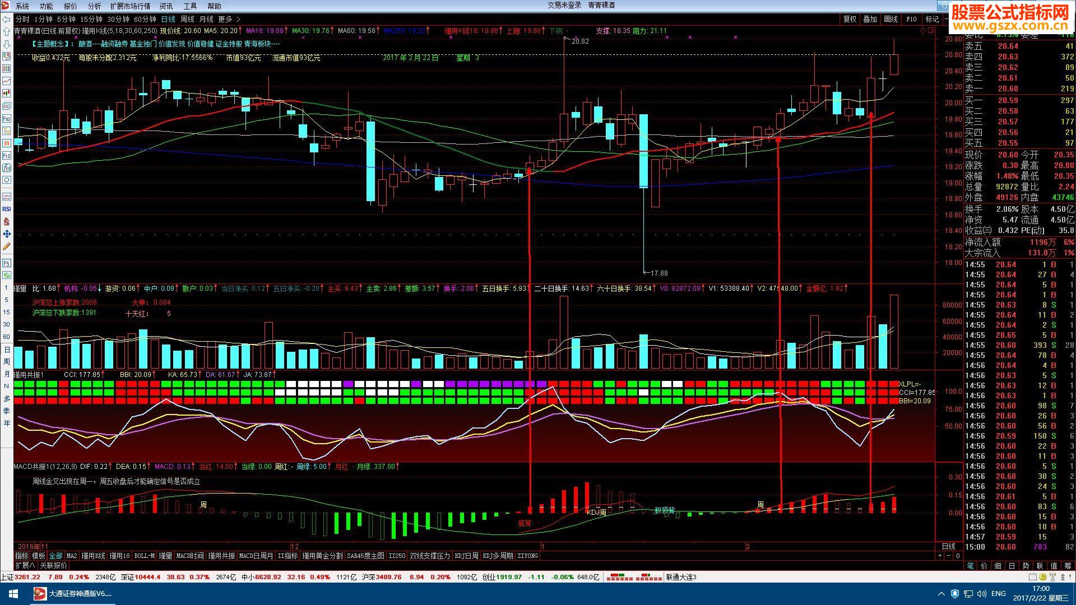The image size is (1076, 605).
Task: Click the red dollar sign icon
Action: (6, 221)
